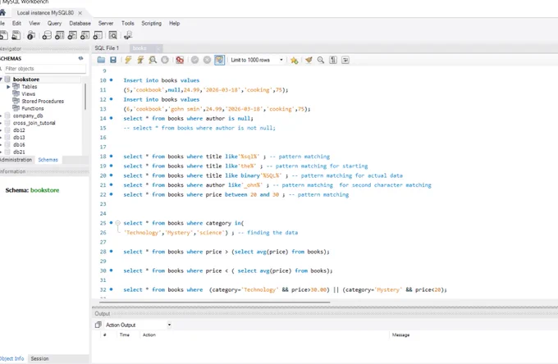558x364 pixels.
Task: Switch to Schemas tab in navigator
Action: click(x=48, y=160)
